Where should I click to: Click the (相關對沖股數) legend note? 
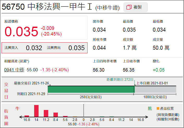click(168, 119)
